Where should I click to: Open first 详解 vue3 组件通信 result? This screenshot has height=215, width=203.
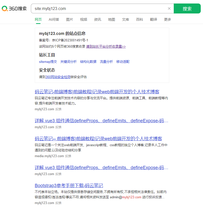(101, 121)
